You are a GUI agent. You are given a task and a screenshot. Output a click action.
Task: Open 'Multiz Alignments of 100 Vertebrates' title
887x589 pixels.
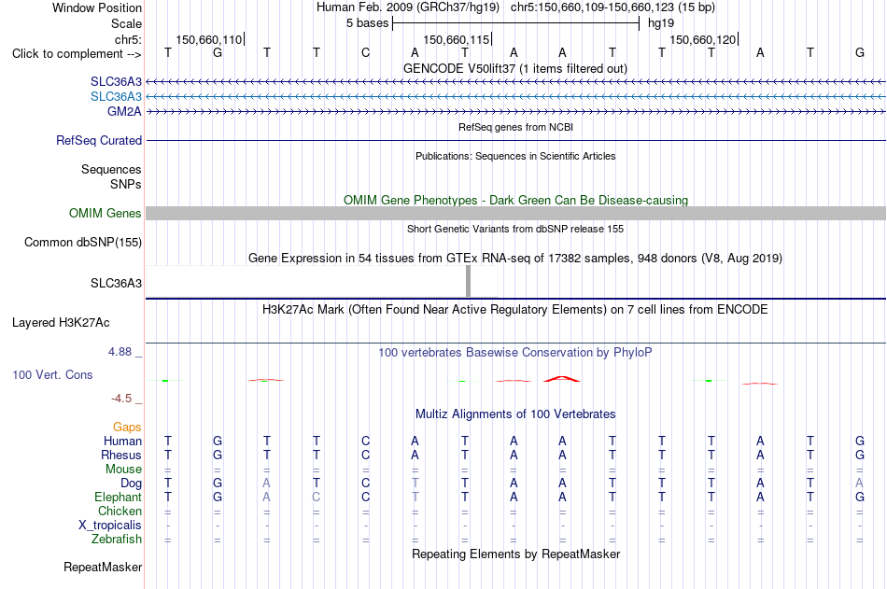515,414
